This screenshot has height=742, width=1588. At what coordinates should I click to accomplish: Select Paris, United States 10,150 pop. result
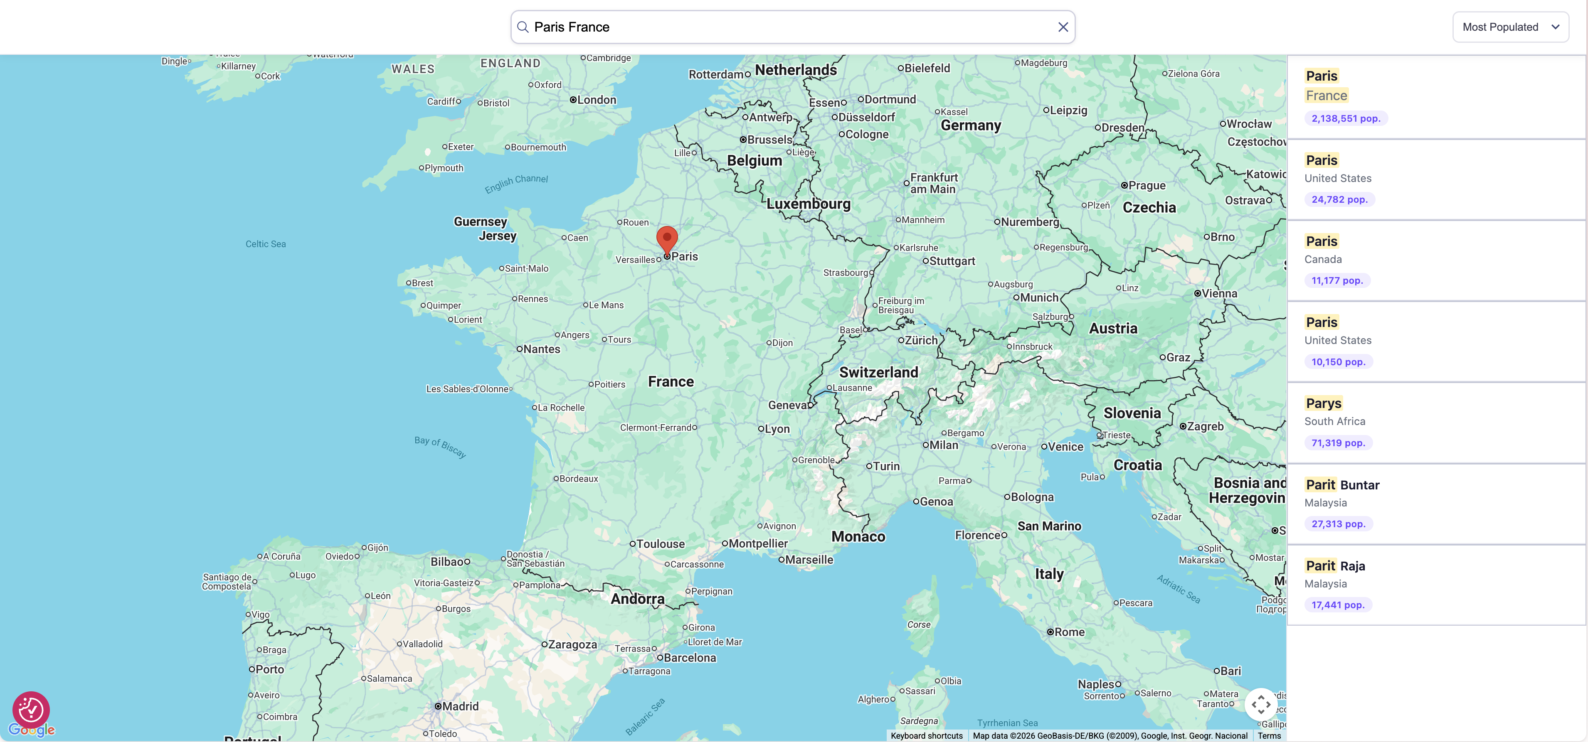pos(1436,342)
